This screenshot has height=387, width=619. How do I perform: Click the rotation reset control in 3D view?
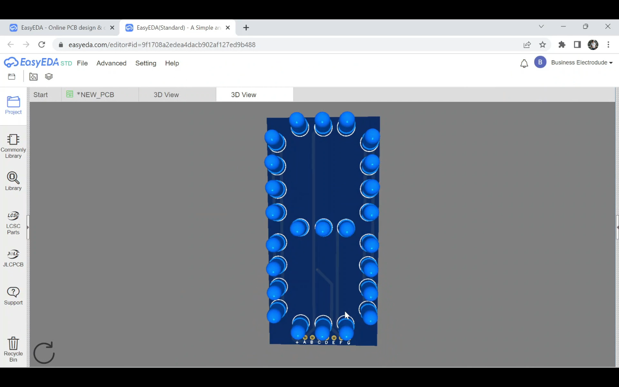44,353
